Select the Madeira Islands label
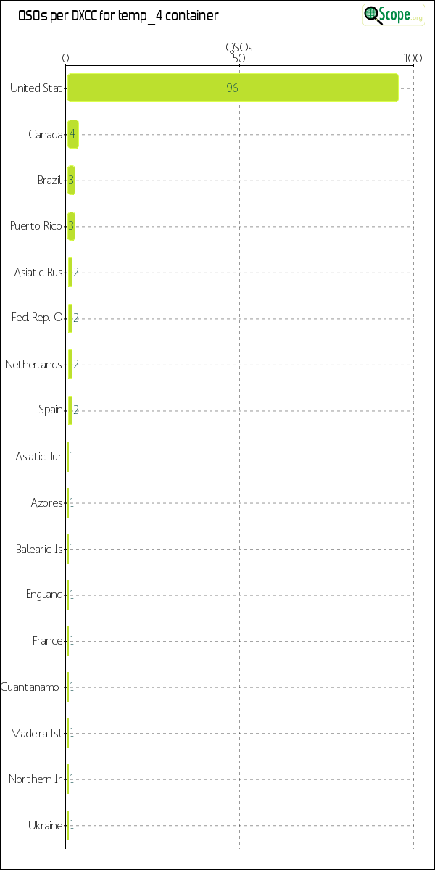This screenshot has width=435, height=870. (36, 733)
